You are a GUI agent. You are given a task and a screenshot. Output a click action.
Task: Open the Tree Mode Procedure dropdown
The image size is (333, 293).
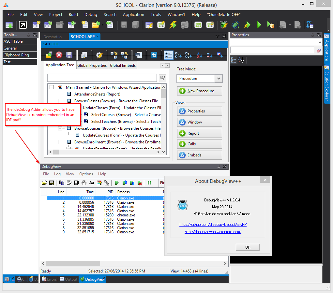(219, 79)
